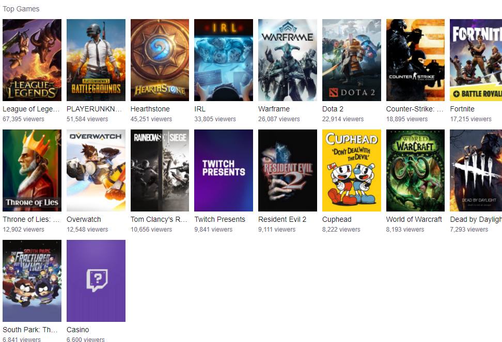Open the Rainbow Six Siege cover thumbnail

click(x=160, y=170)
